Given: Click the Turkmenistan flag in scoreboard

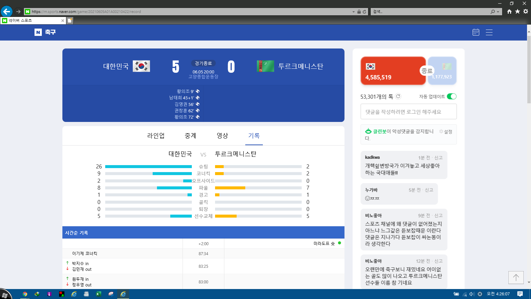Looking at the screenshot, I should coord(265,66).
